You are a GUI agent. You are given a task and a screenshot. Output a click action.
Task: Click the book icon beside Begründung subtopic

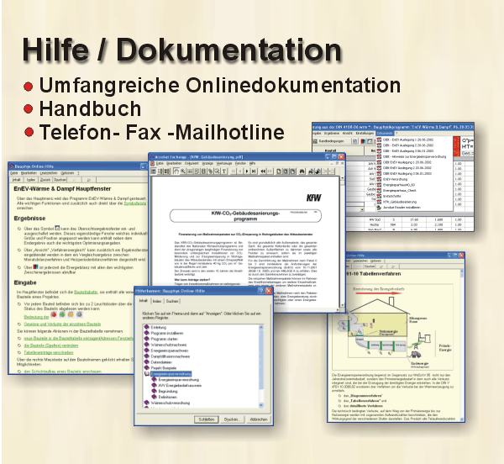[154, 391]
